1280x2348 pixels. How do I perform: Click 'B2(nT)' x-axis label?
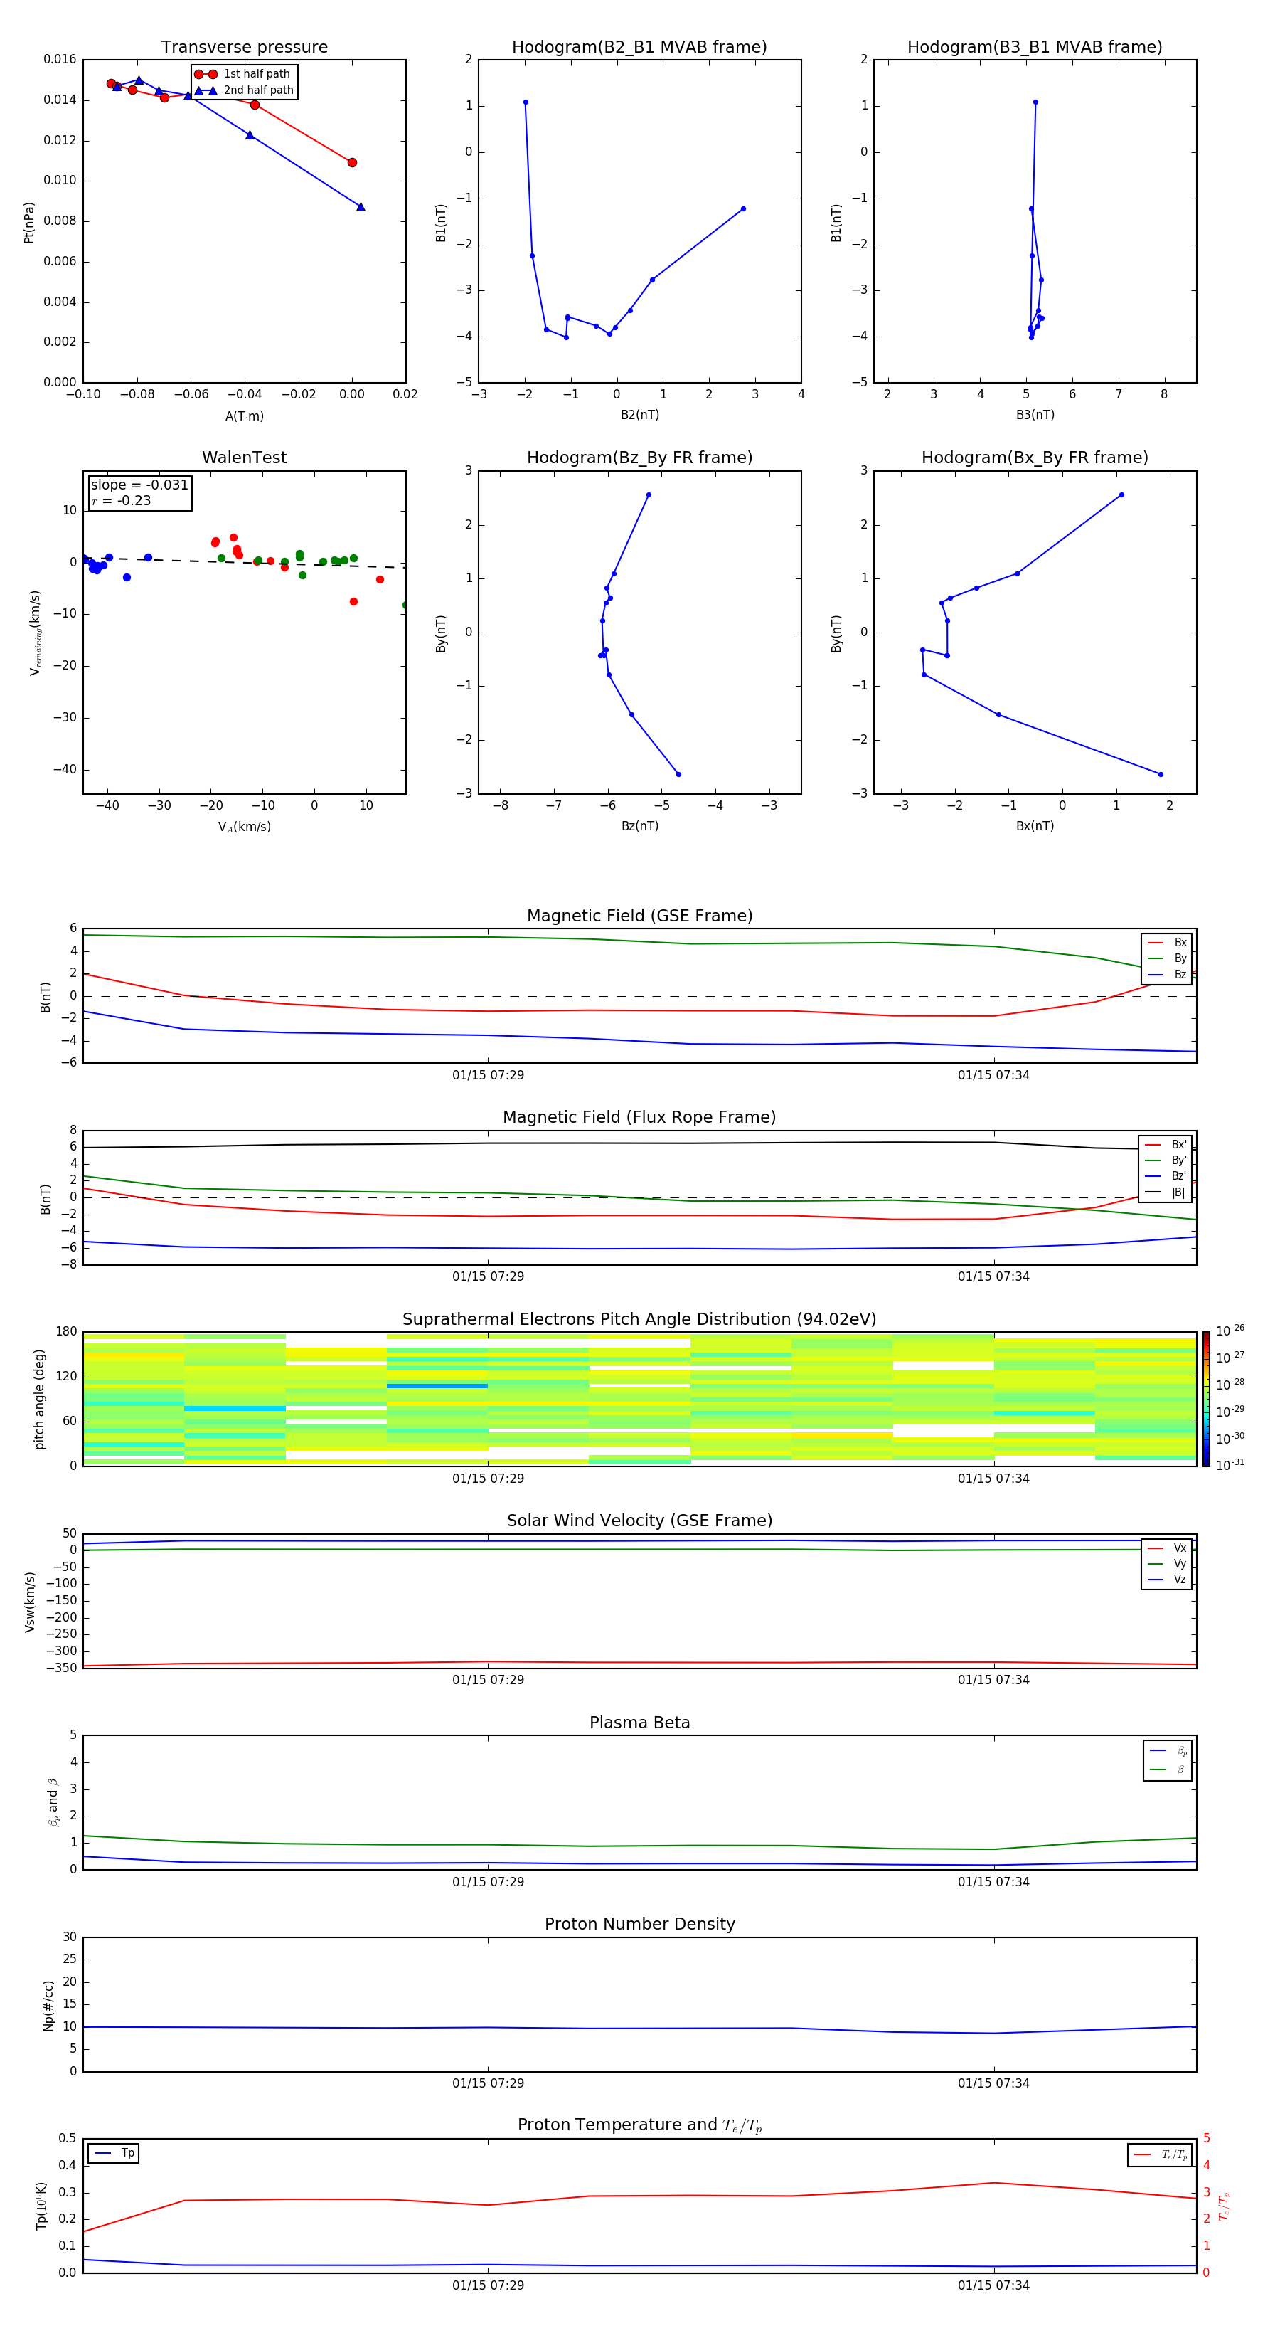(639, 415)
